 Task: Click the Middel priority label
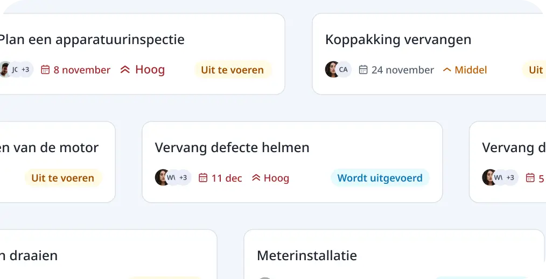[471, 70]
